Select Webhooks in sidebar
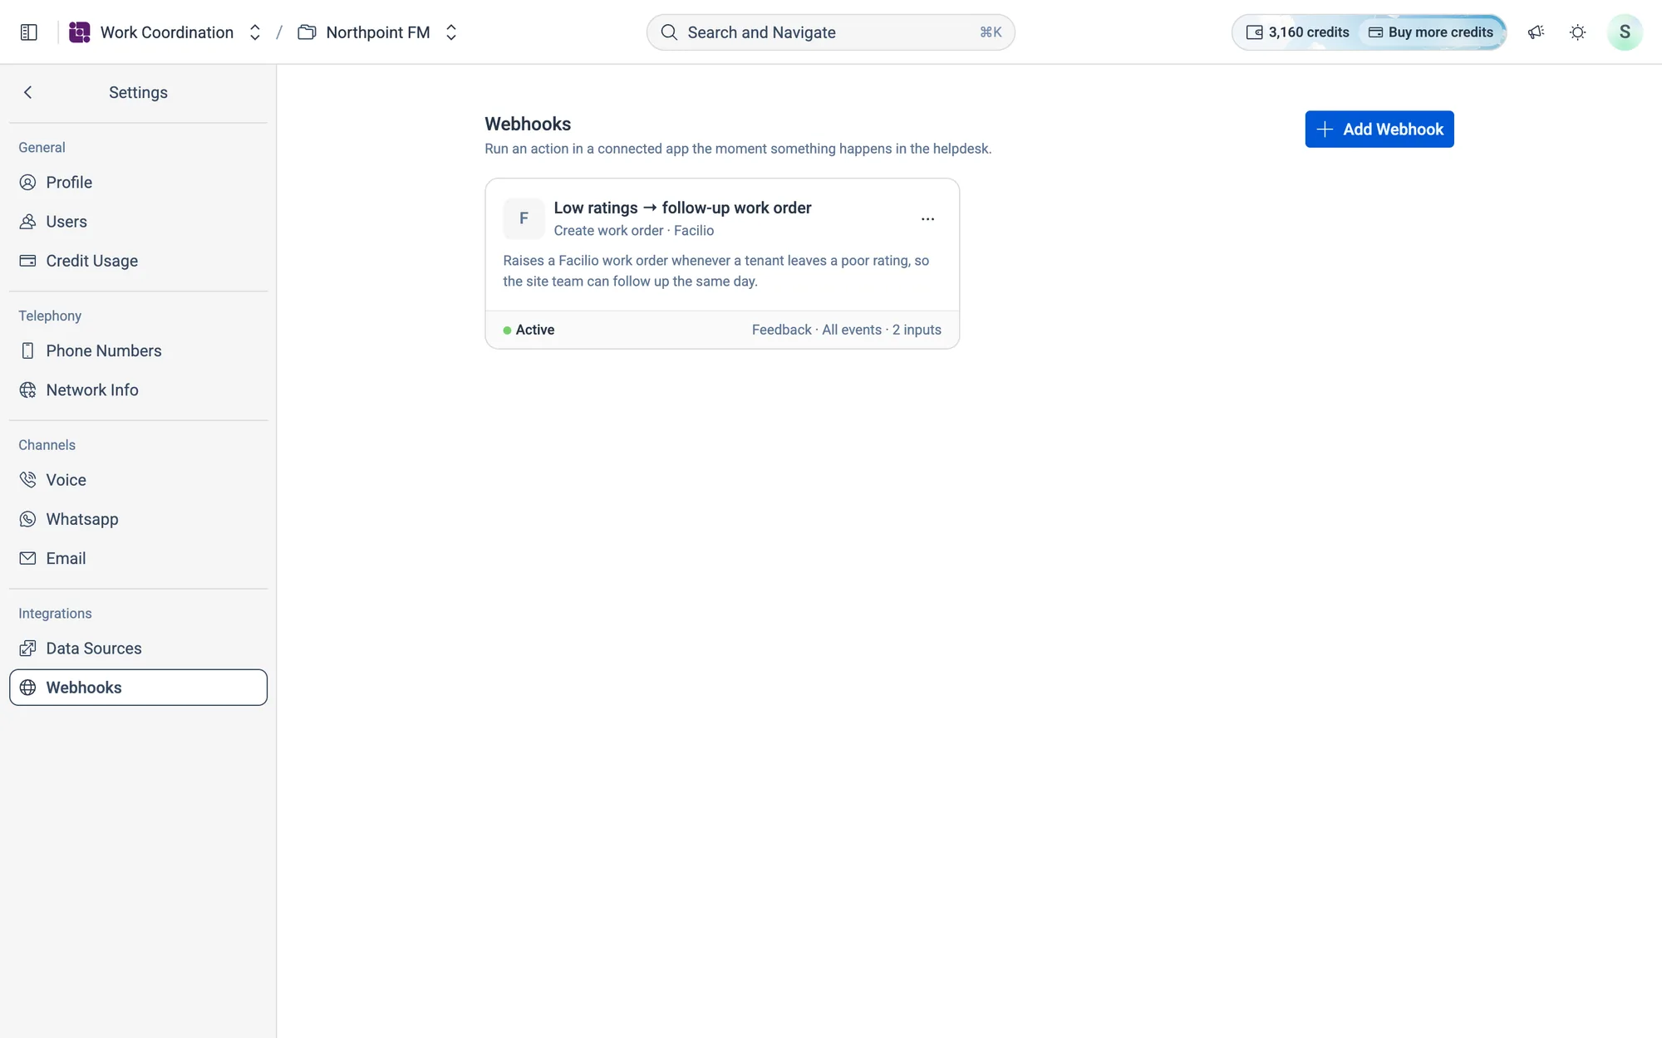The height and width of the screenshot is (1038, 1662). coord(138,688)
